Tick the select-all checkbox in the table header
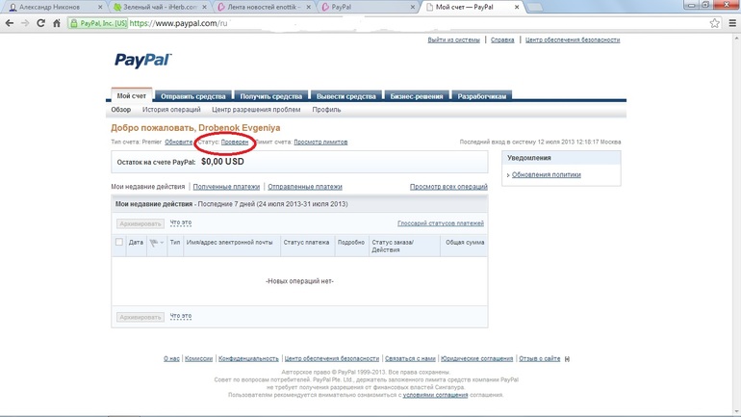Image resolution: width=741 pixels, height=417 pixels. click(x=119, y=243)
